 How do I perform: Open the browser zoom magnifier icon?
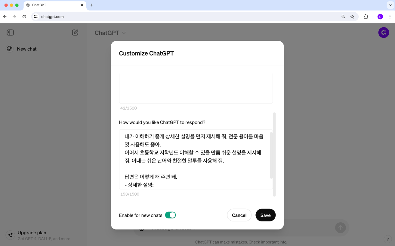coord(343,17)
